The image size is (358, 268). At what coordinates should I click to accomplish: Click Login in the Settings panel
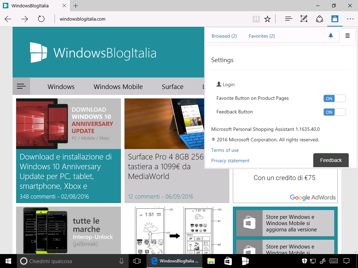(x=225, y=84)
